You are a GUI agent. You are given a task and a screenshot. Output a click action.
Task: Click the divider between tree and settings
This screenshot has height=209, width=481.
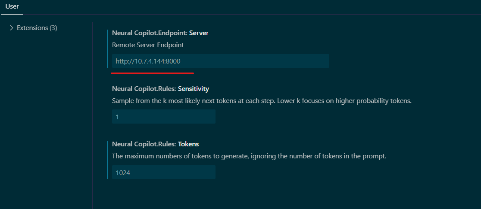pos(92,116)
